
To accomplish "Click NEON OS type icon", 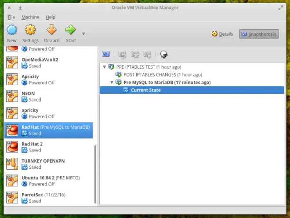I will (12, 96).
